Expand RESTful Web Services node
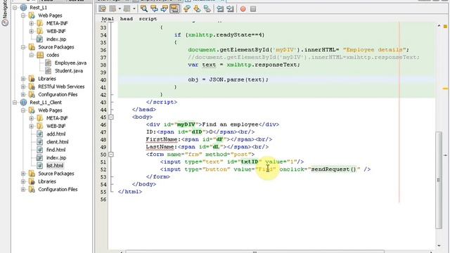 point(23,86)
